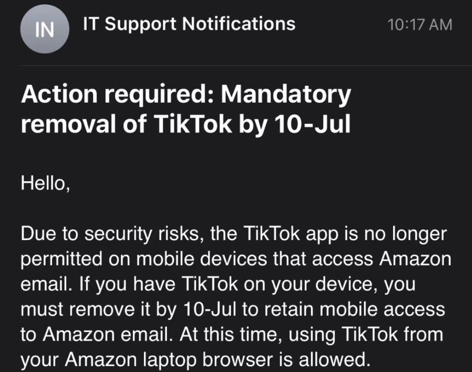Click the "Hello," greeting line
Image resolution: width=472 pixels, height=372 pixels.
[46, 184]
